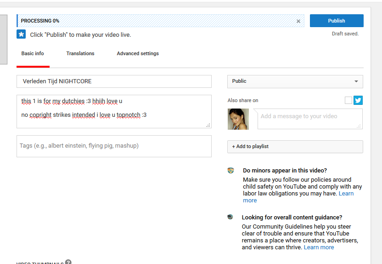Click the Tags input field

(114, 146)
